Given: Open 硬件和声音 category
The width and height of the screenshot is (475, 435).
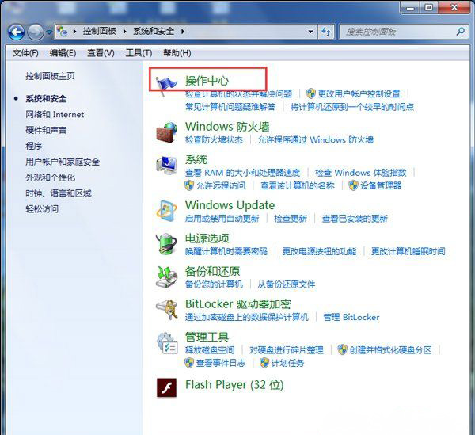Looking at the screenshot, I should click(46, 131).
